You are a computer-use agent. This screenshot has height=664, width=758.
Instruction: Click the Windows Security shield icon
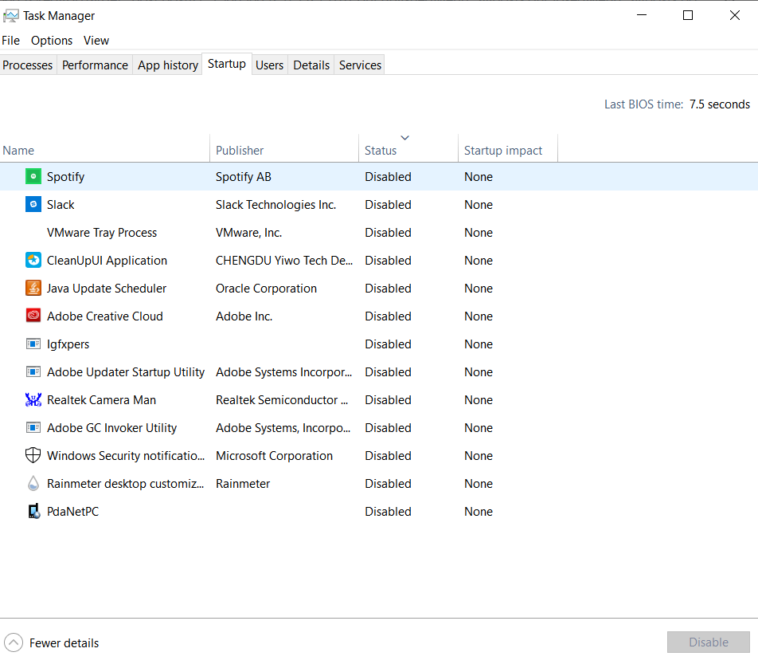point(33,456)
